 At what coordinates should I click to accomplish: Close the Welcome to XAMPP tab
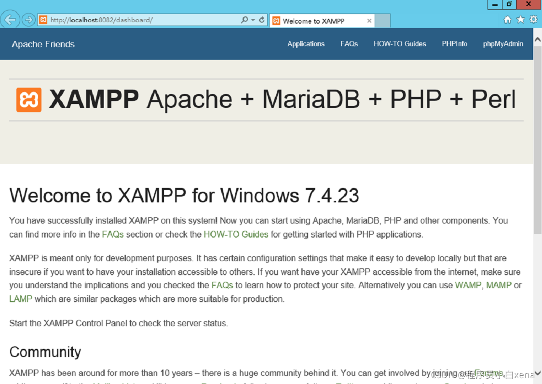(369, 21)
